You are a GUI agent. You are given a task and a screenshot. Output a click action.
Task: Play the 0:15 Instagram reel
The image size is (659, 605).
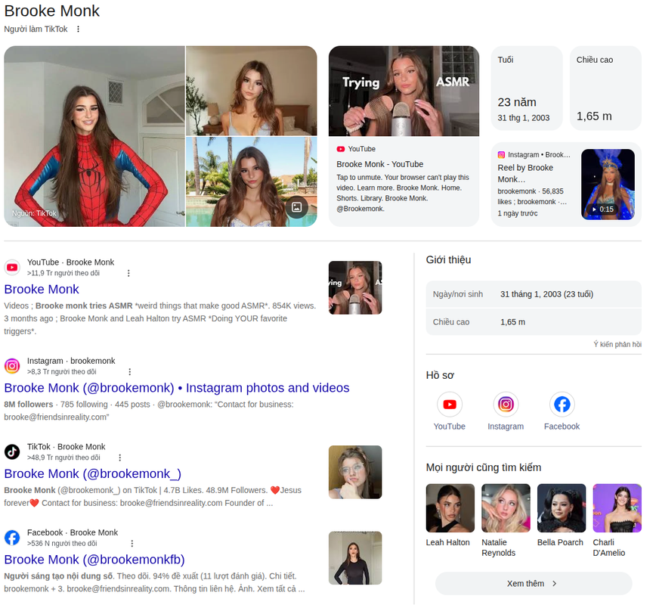pos(608,185)
